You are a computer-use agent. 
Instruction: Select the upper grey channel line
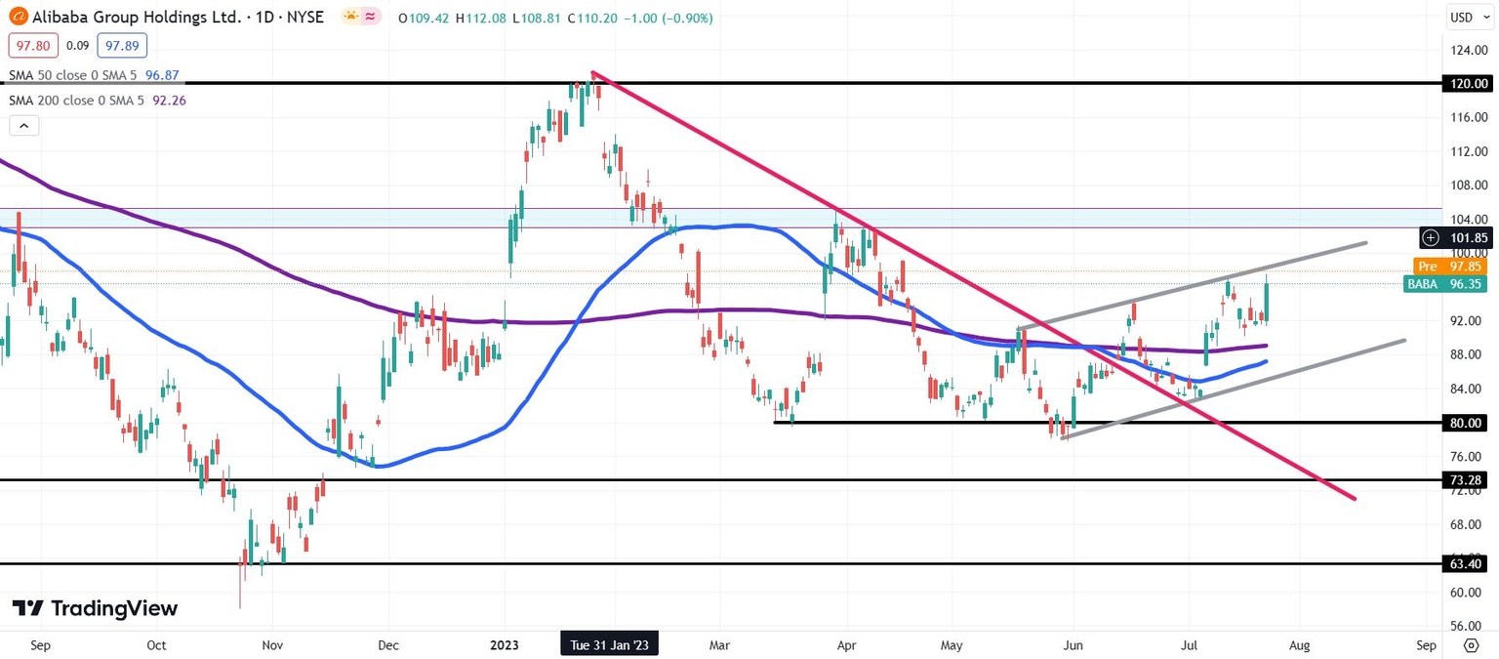click(x=1191, y=285)
